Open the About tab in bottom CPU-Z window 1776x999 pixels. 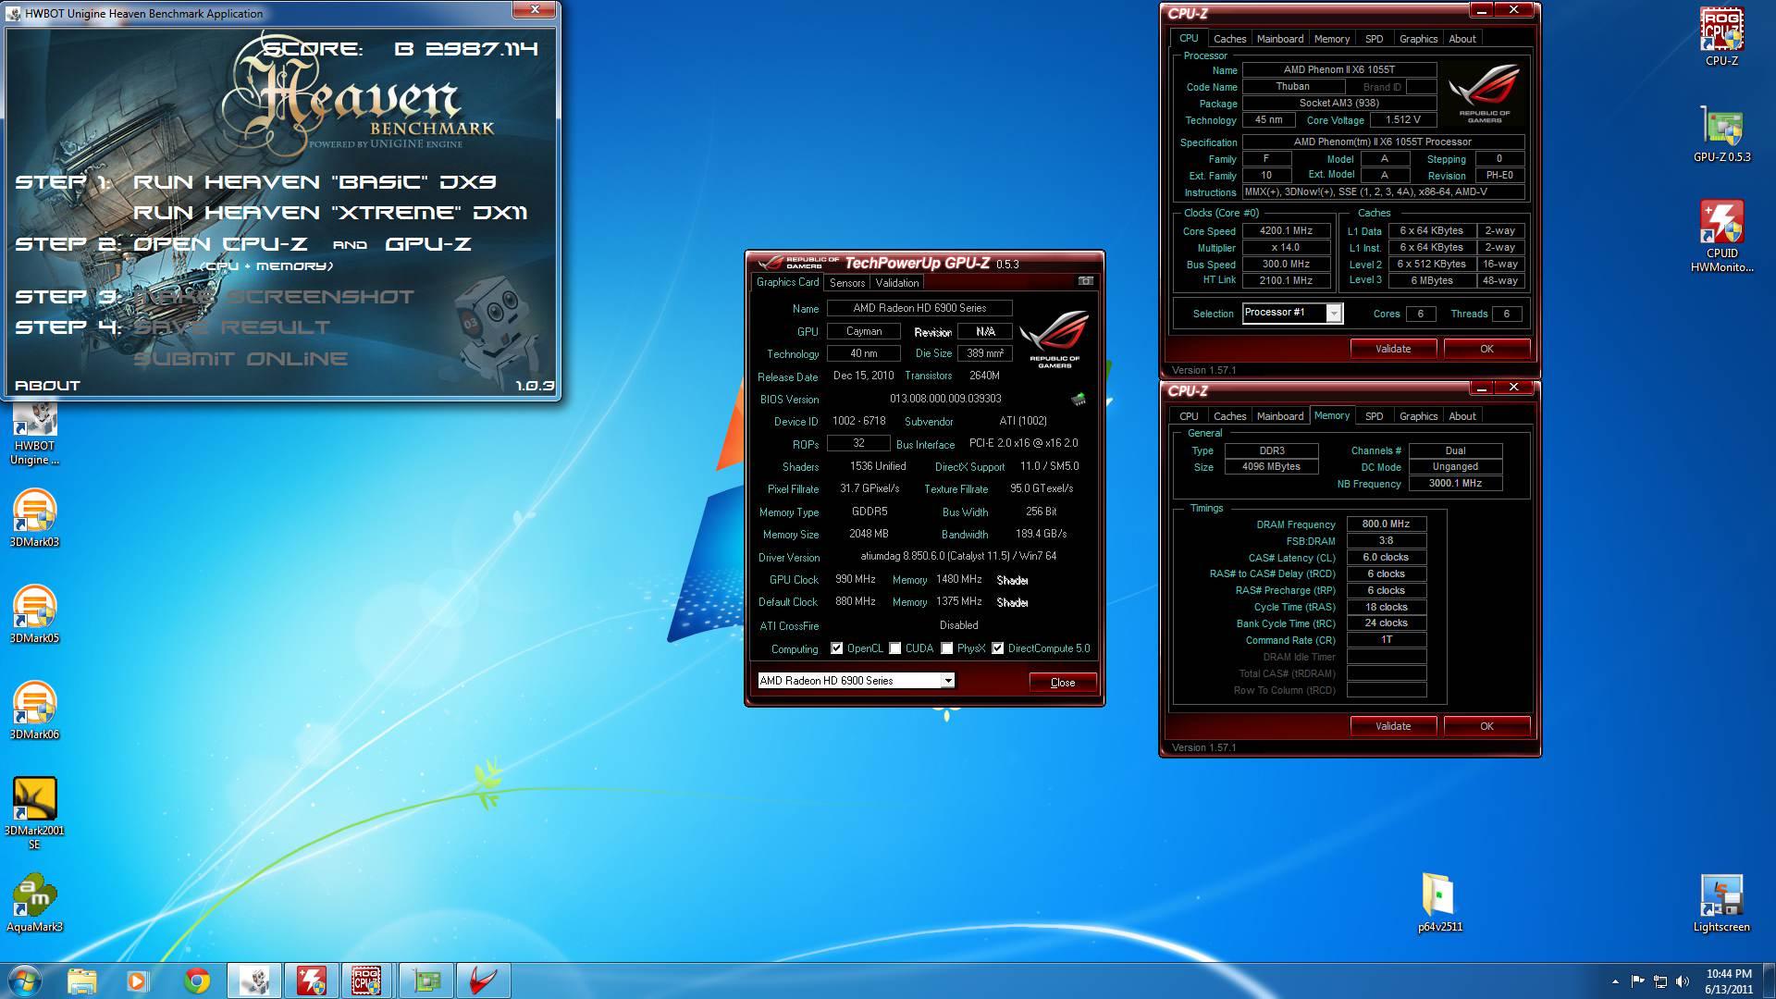click(x=1462, y=416)
